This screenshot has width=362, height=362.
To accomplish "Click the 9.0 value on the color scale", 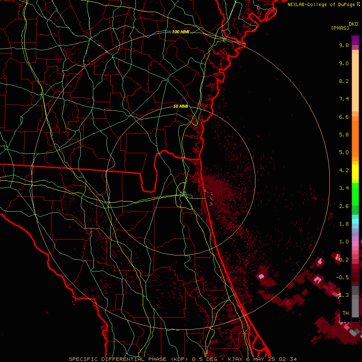I will [x=344, y=63].
